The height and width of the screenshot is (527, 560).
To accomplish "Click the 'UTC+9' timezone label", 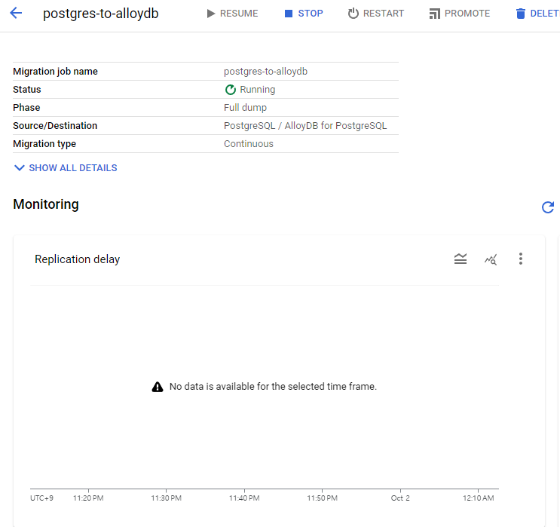I will (x=41, y=498).
